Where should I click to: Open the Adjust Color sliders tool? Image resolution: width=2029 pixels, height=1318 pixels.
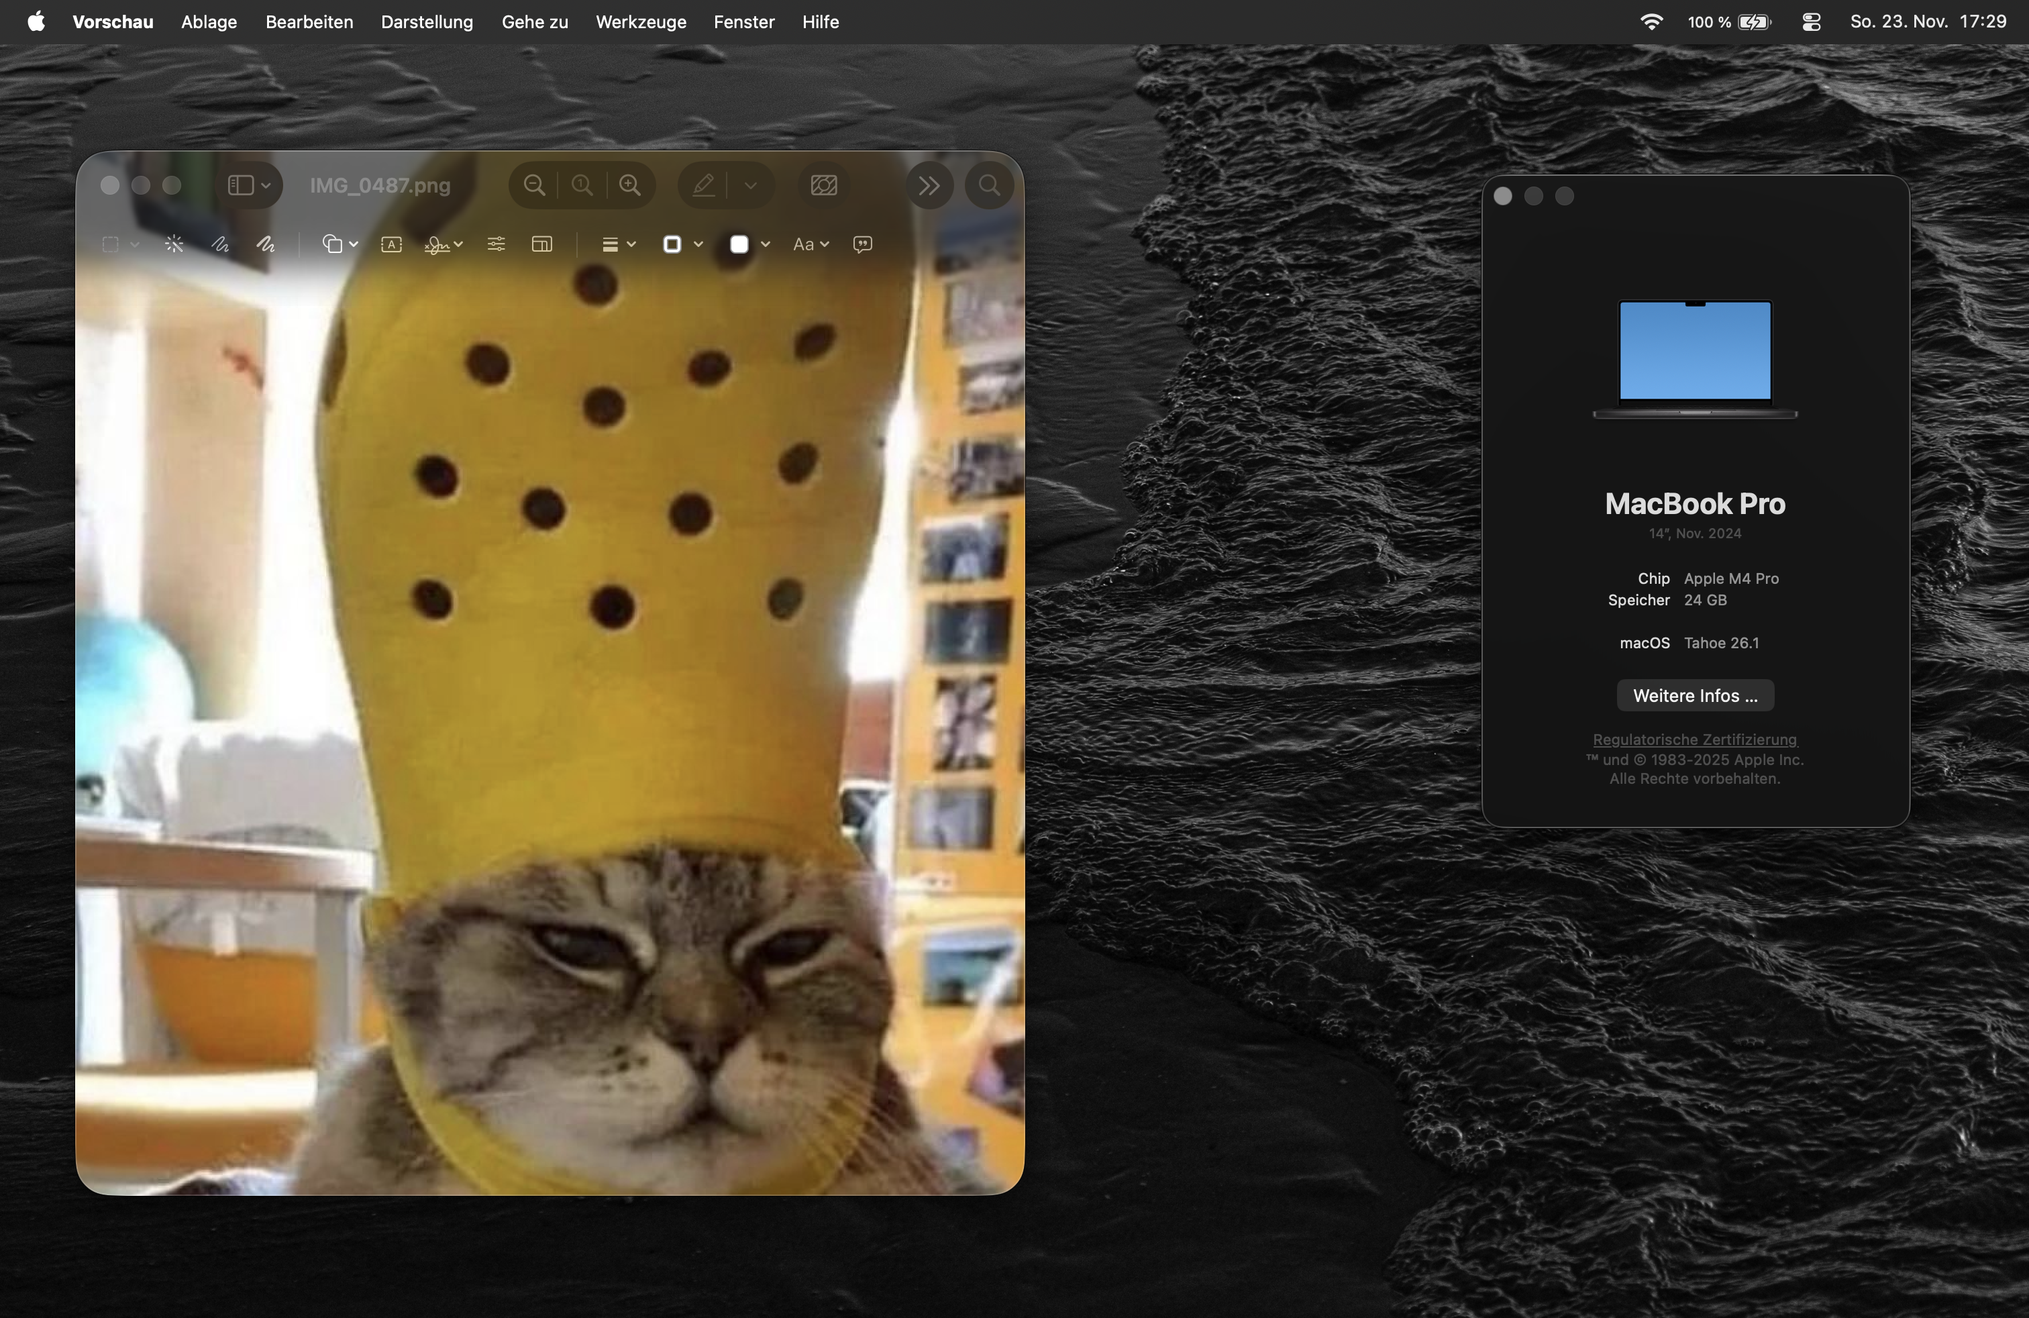(x=496, y=245)
